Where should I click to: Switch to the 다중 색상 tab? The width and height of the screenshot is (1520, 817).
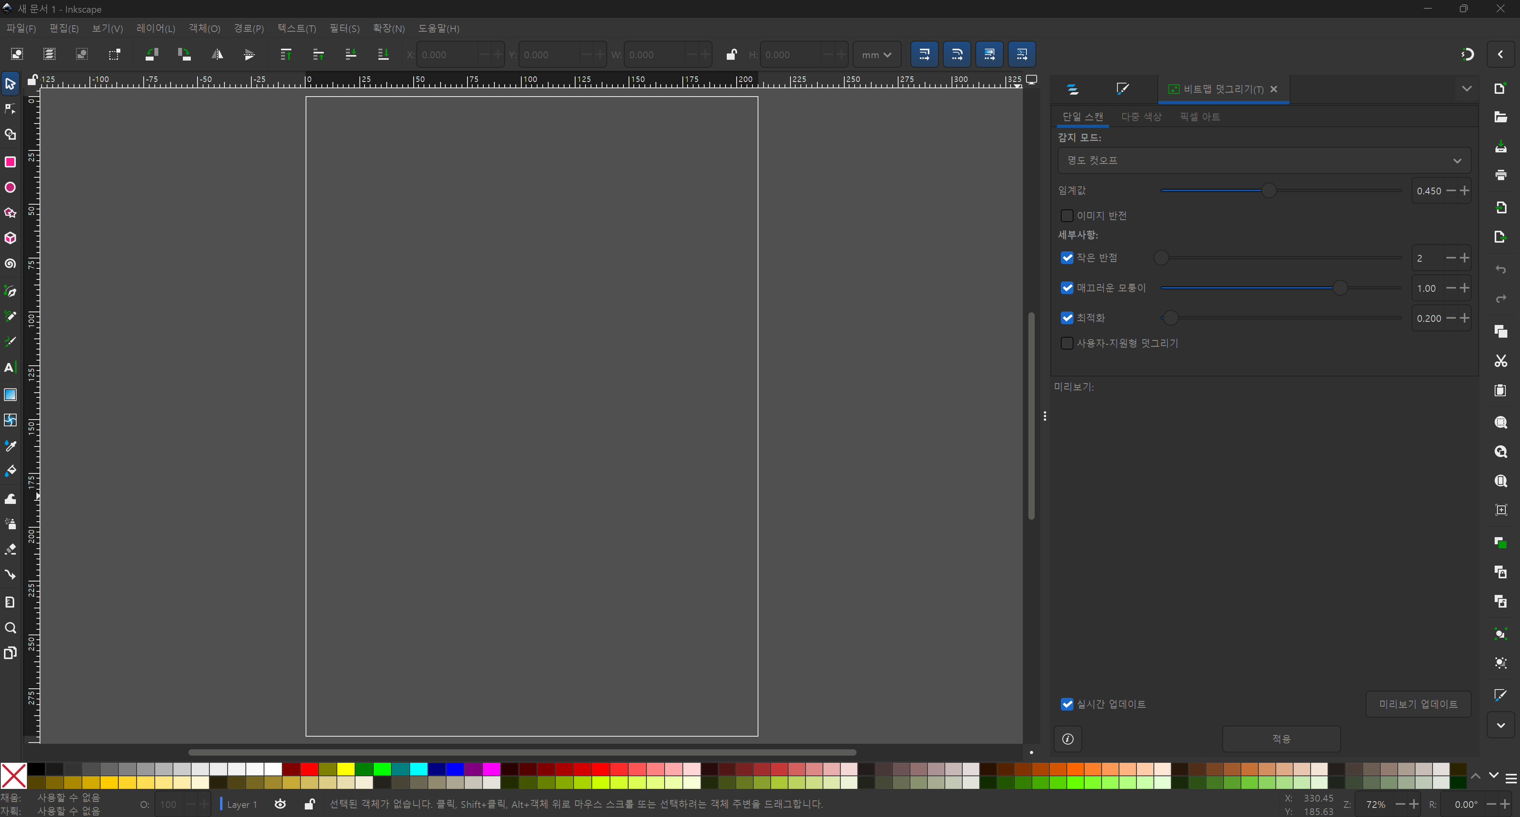1141,117
